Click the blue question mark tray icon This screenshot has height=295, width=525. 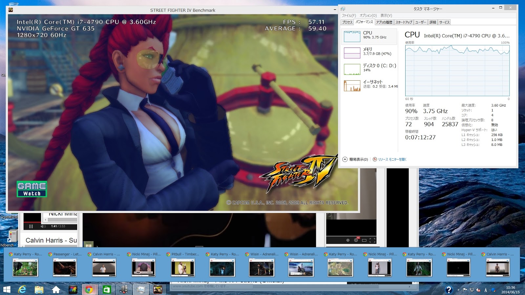449,290
